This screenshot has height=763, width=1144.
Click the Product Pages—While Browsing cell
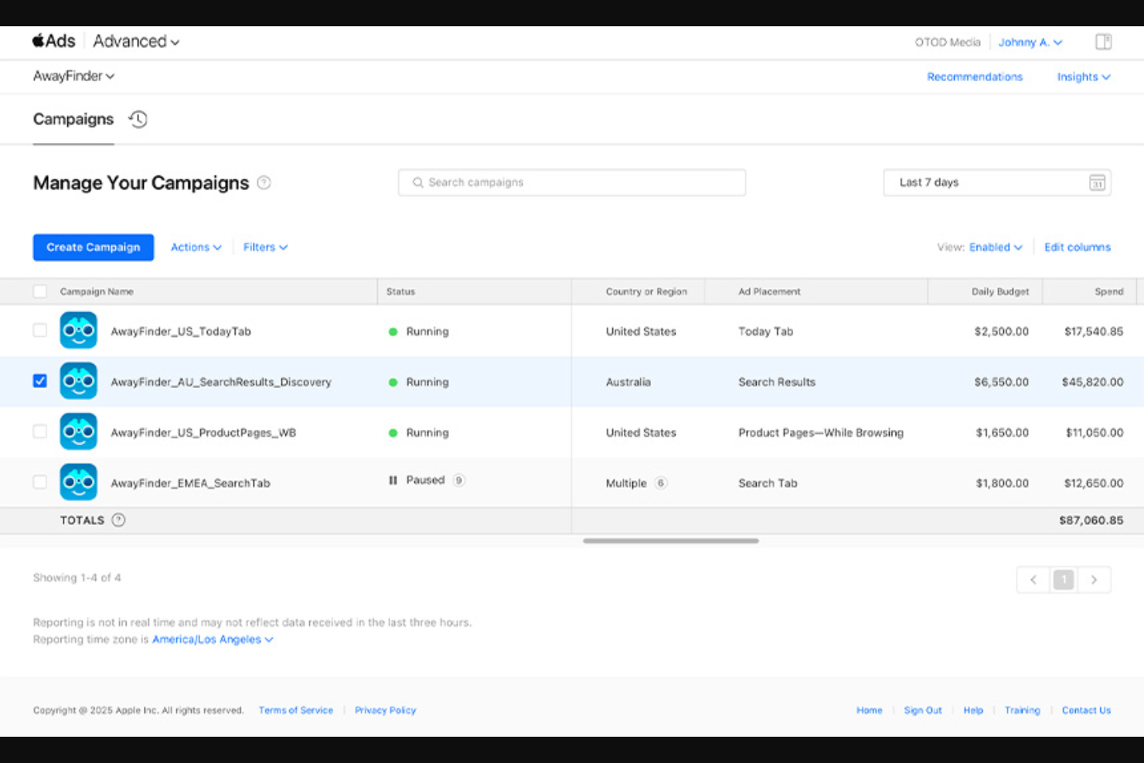point(821,433)
